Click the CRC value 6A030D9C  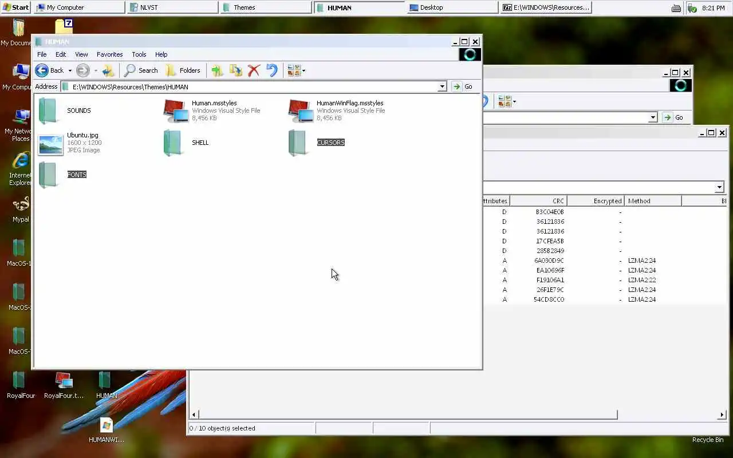point(550,260)
